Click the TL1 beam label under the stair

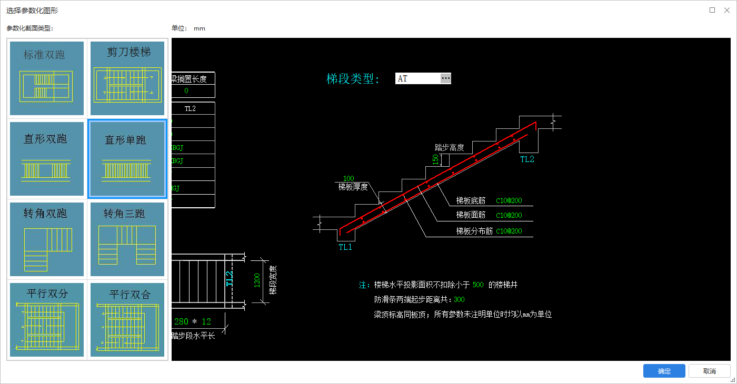click(345, 247)
